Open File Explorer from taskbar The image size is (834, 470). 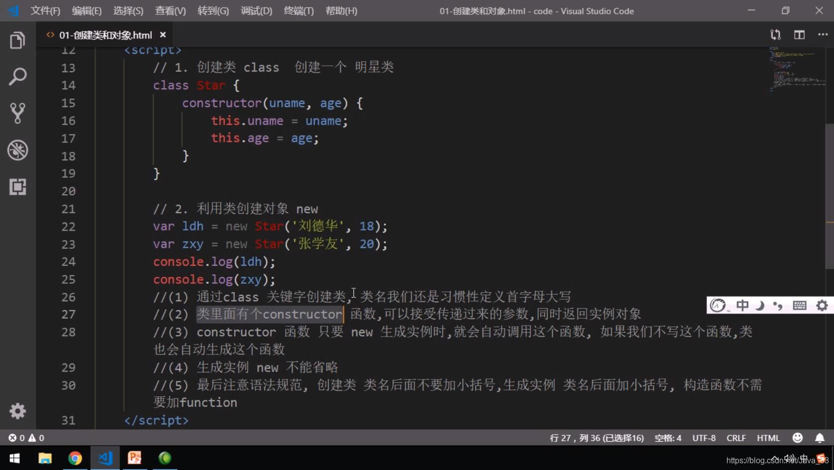coord(45,458)
